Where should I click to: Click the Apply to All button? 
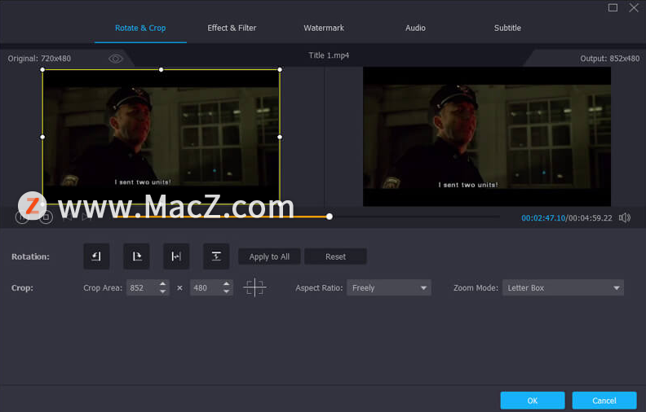tap(269, 256)
